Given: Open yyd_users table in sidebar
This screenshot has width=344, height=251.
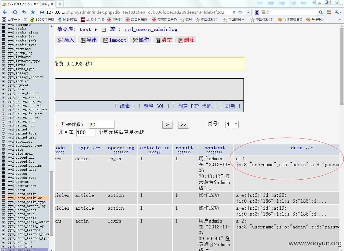Looking at the screenshot, I should click(16, 190).
